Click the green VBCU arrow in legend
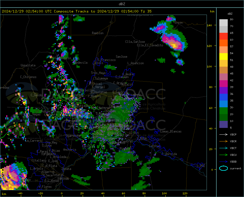The width and height of the screenshot is (244, 197). click(223, 155)
